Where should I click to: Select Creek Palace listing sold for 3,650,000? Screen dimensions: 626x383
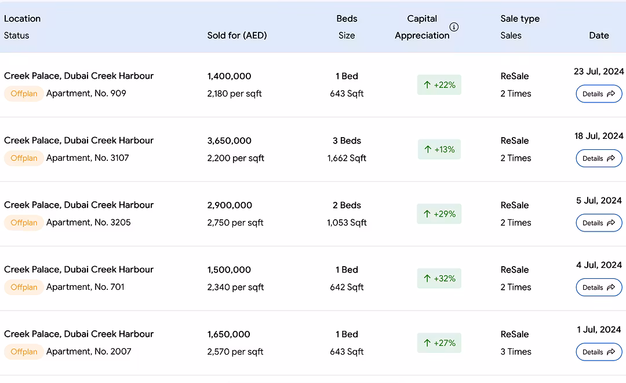[79, 141]
